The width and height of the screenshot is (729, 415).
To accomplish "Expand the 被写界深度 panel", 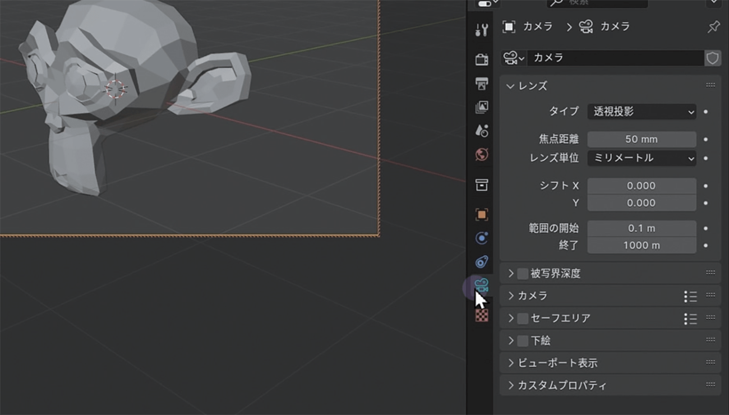I will [x=511, y=273].
